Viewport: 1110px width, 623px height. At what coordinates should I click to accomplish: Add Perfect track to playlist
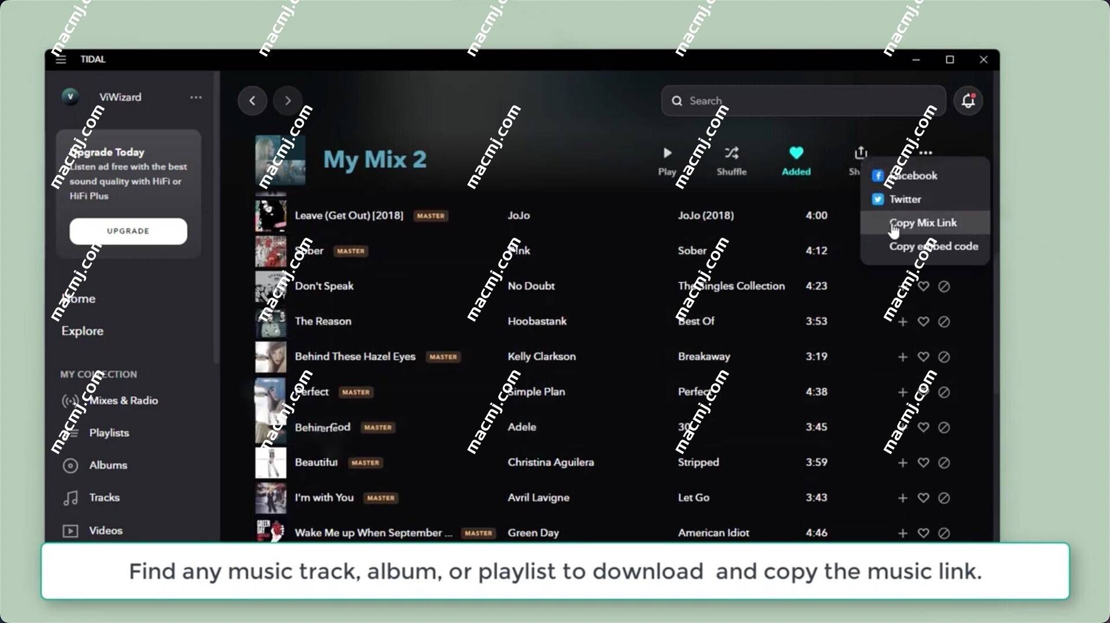click(x=902, y=392)
